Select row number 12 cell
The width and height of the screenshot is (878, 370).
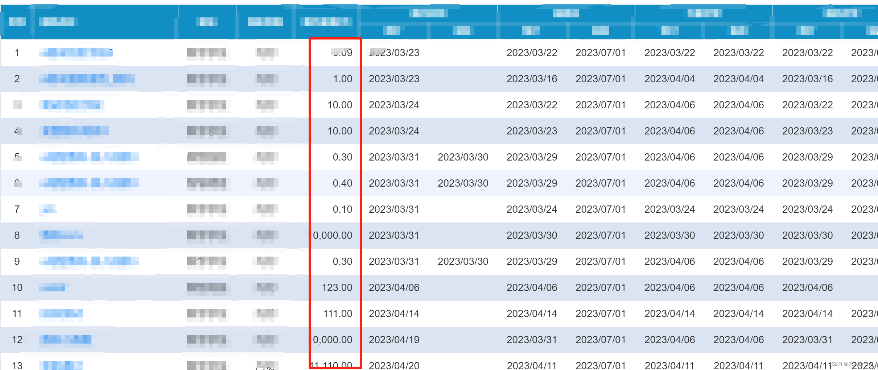pyautogui.click(x=17, y=340)
